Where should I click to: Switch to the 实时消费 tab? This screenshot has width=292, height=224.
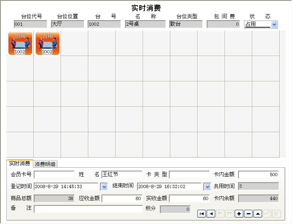(19, 164)
